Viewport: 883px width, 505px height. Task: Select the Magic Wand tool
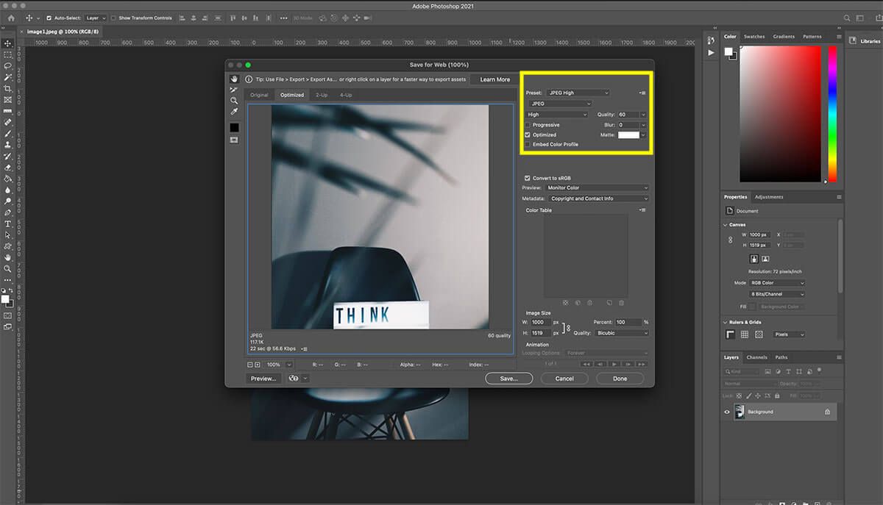pos(7,77)
